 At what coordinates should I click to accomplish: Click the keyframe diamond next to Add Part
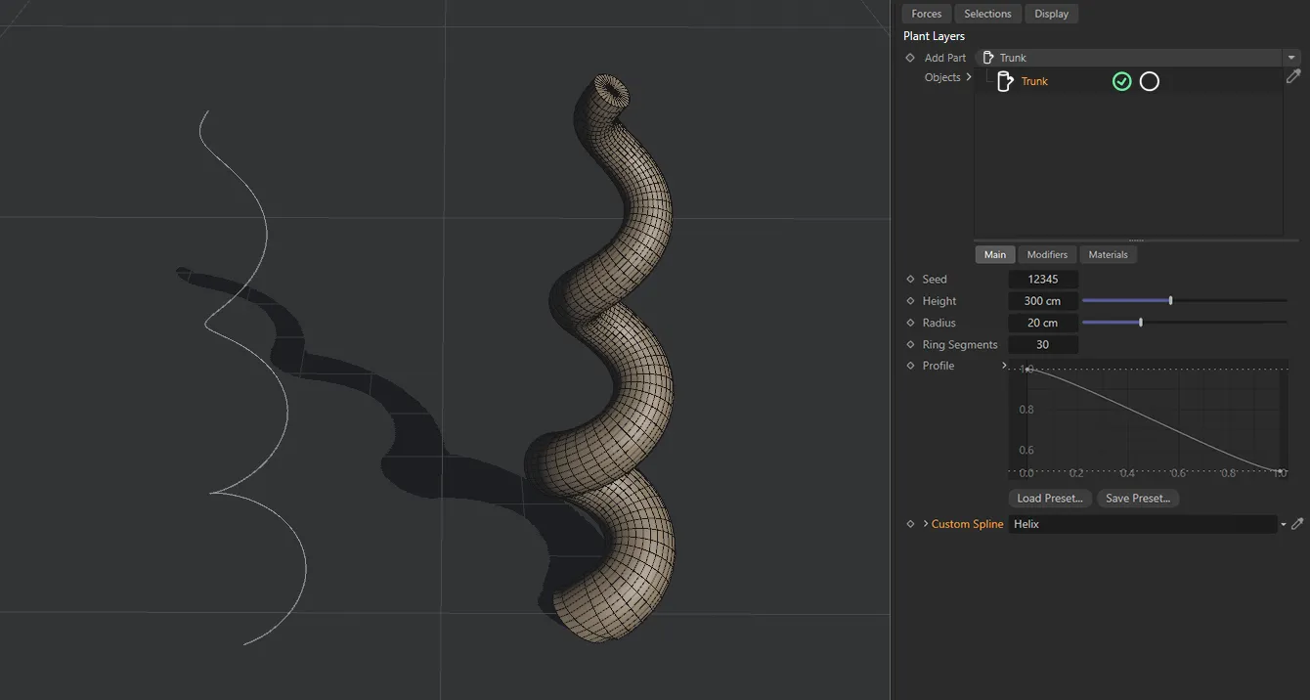click(910, 58)
